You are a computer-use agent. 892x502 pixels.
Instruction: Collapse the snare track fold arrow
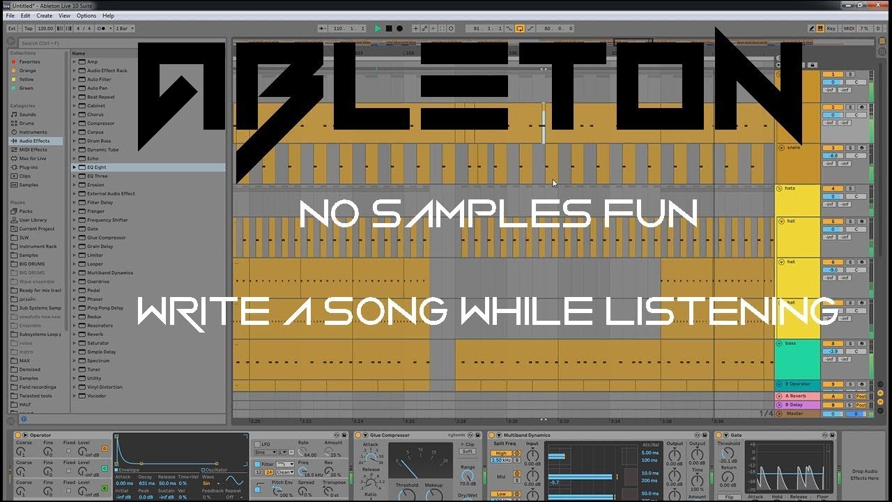[x=780, y=148]
